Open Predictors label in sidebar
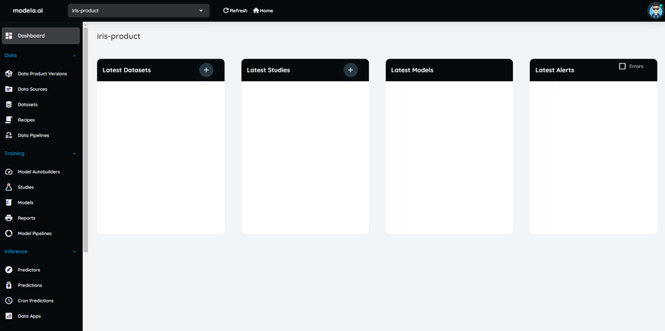Viewport: 665px width, 331px height. coord(29,270)
